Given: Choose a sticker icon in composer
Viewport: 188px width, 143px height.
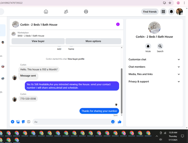Looking at the screenshot, I should (23, 122).
